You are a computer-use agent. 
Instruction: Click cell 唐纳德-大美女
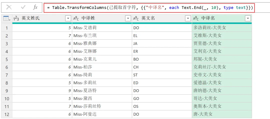pos(222,90)
